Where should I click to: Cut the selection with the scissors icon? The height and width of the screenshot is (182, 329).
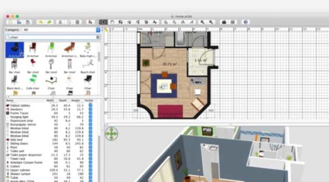tap(60, 22)
